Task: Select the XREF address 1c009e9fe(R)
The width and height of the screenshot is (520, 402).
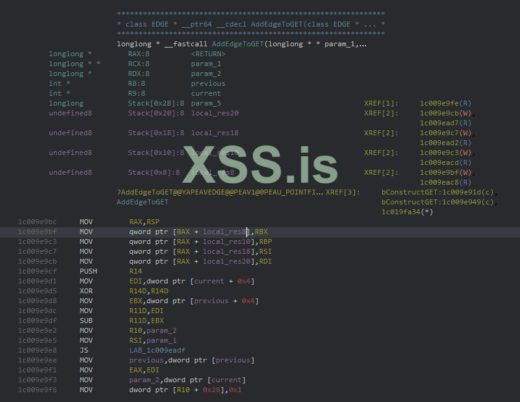Action: (x=445, y=103)
